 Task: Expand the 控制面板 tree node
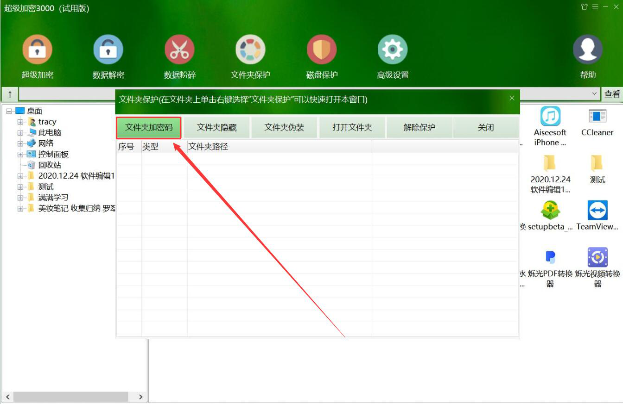tap(20, 155)
